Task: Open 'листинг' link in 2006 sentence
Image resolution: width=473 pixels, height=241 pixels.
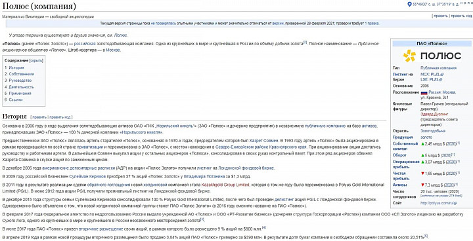Action: pyautogui.click(x=204, y=168)
